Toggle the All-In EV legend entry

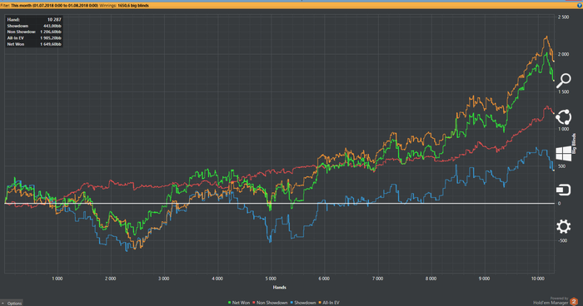(329, 303)
